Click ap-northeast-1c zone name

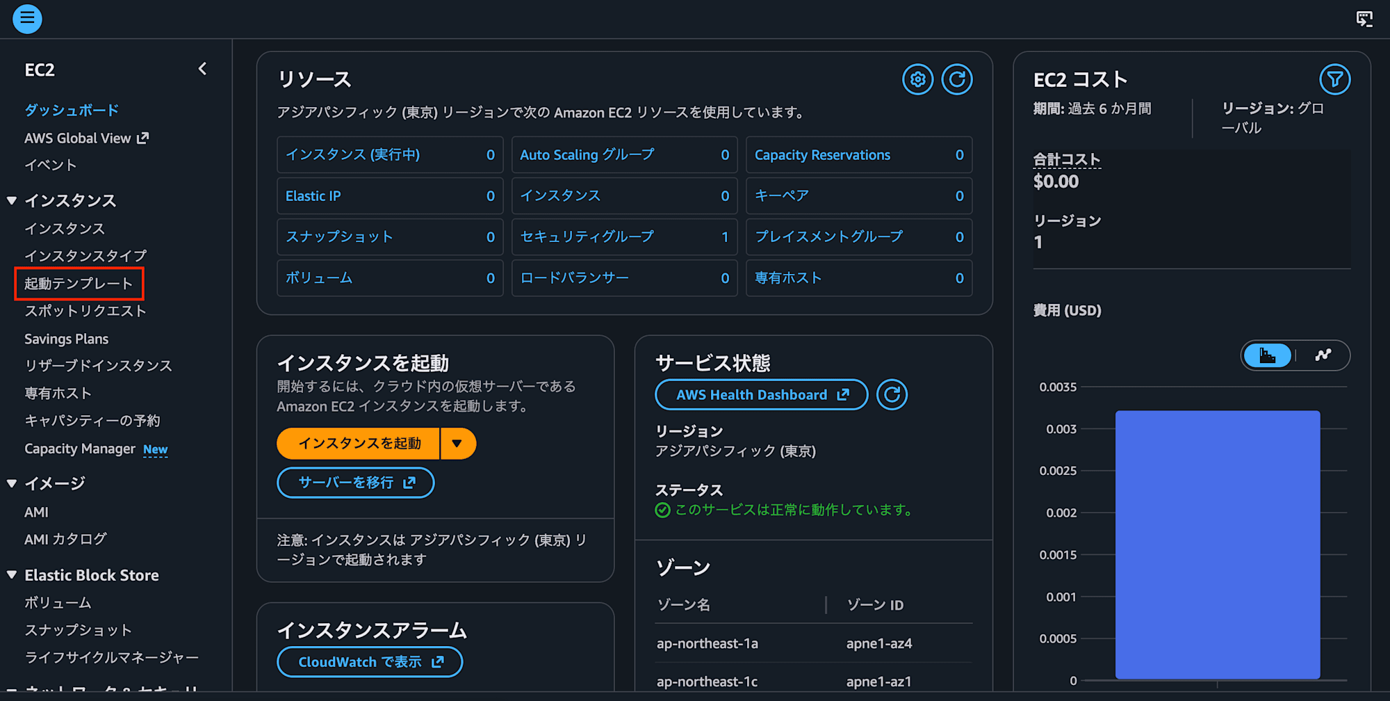coord(707,682)
